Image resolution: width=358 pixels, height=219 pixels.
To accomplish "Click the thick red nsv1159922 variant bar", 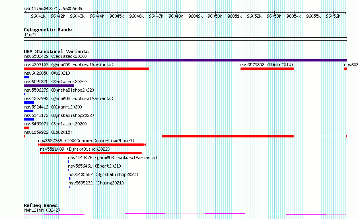I will coord(228,136).
